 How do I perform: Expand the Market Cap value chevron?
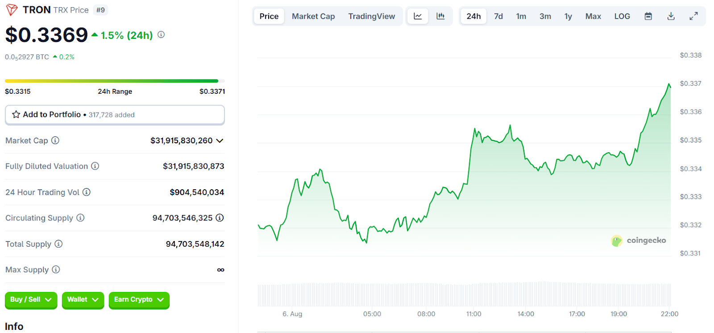coord(220,141)
